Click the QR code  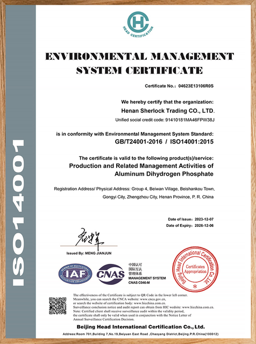click(58, 306)
